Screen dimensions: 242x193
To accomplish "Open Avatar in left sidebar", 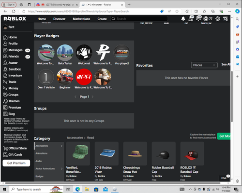I will [x=11, y=63].
